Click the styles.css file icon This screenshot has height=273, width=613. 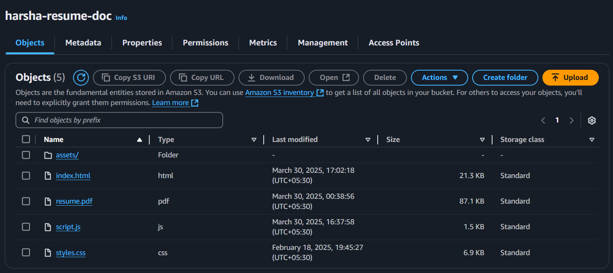tap(48, 253)
